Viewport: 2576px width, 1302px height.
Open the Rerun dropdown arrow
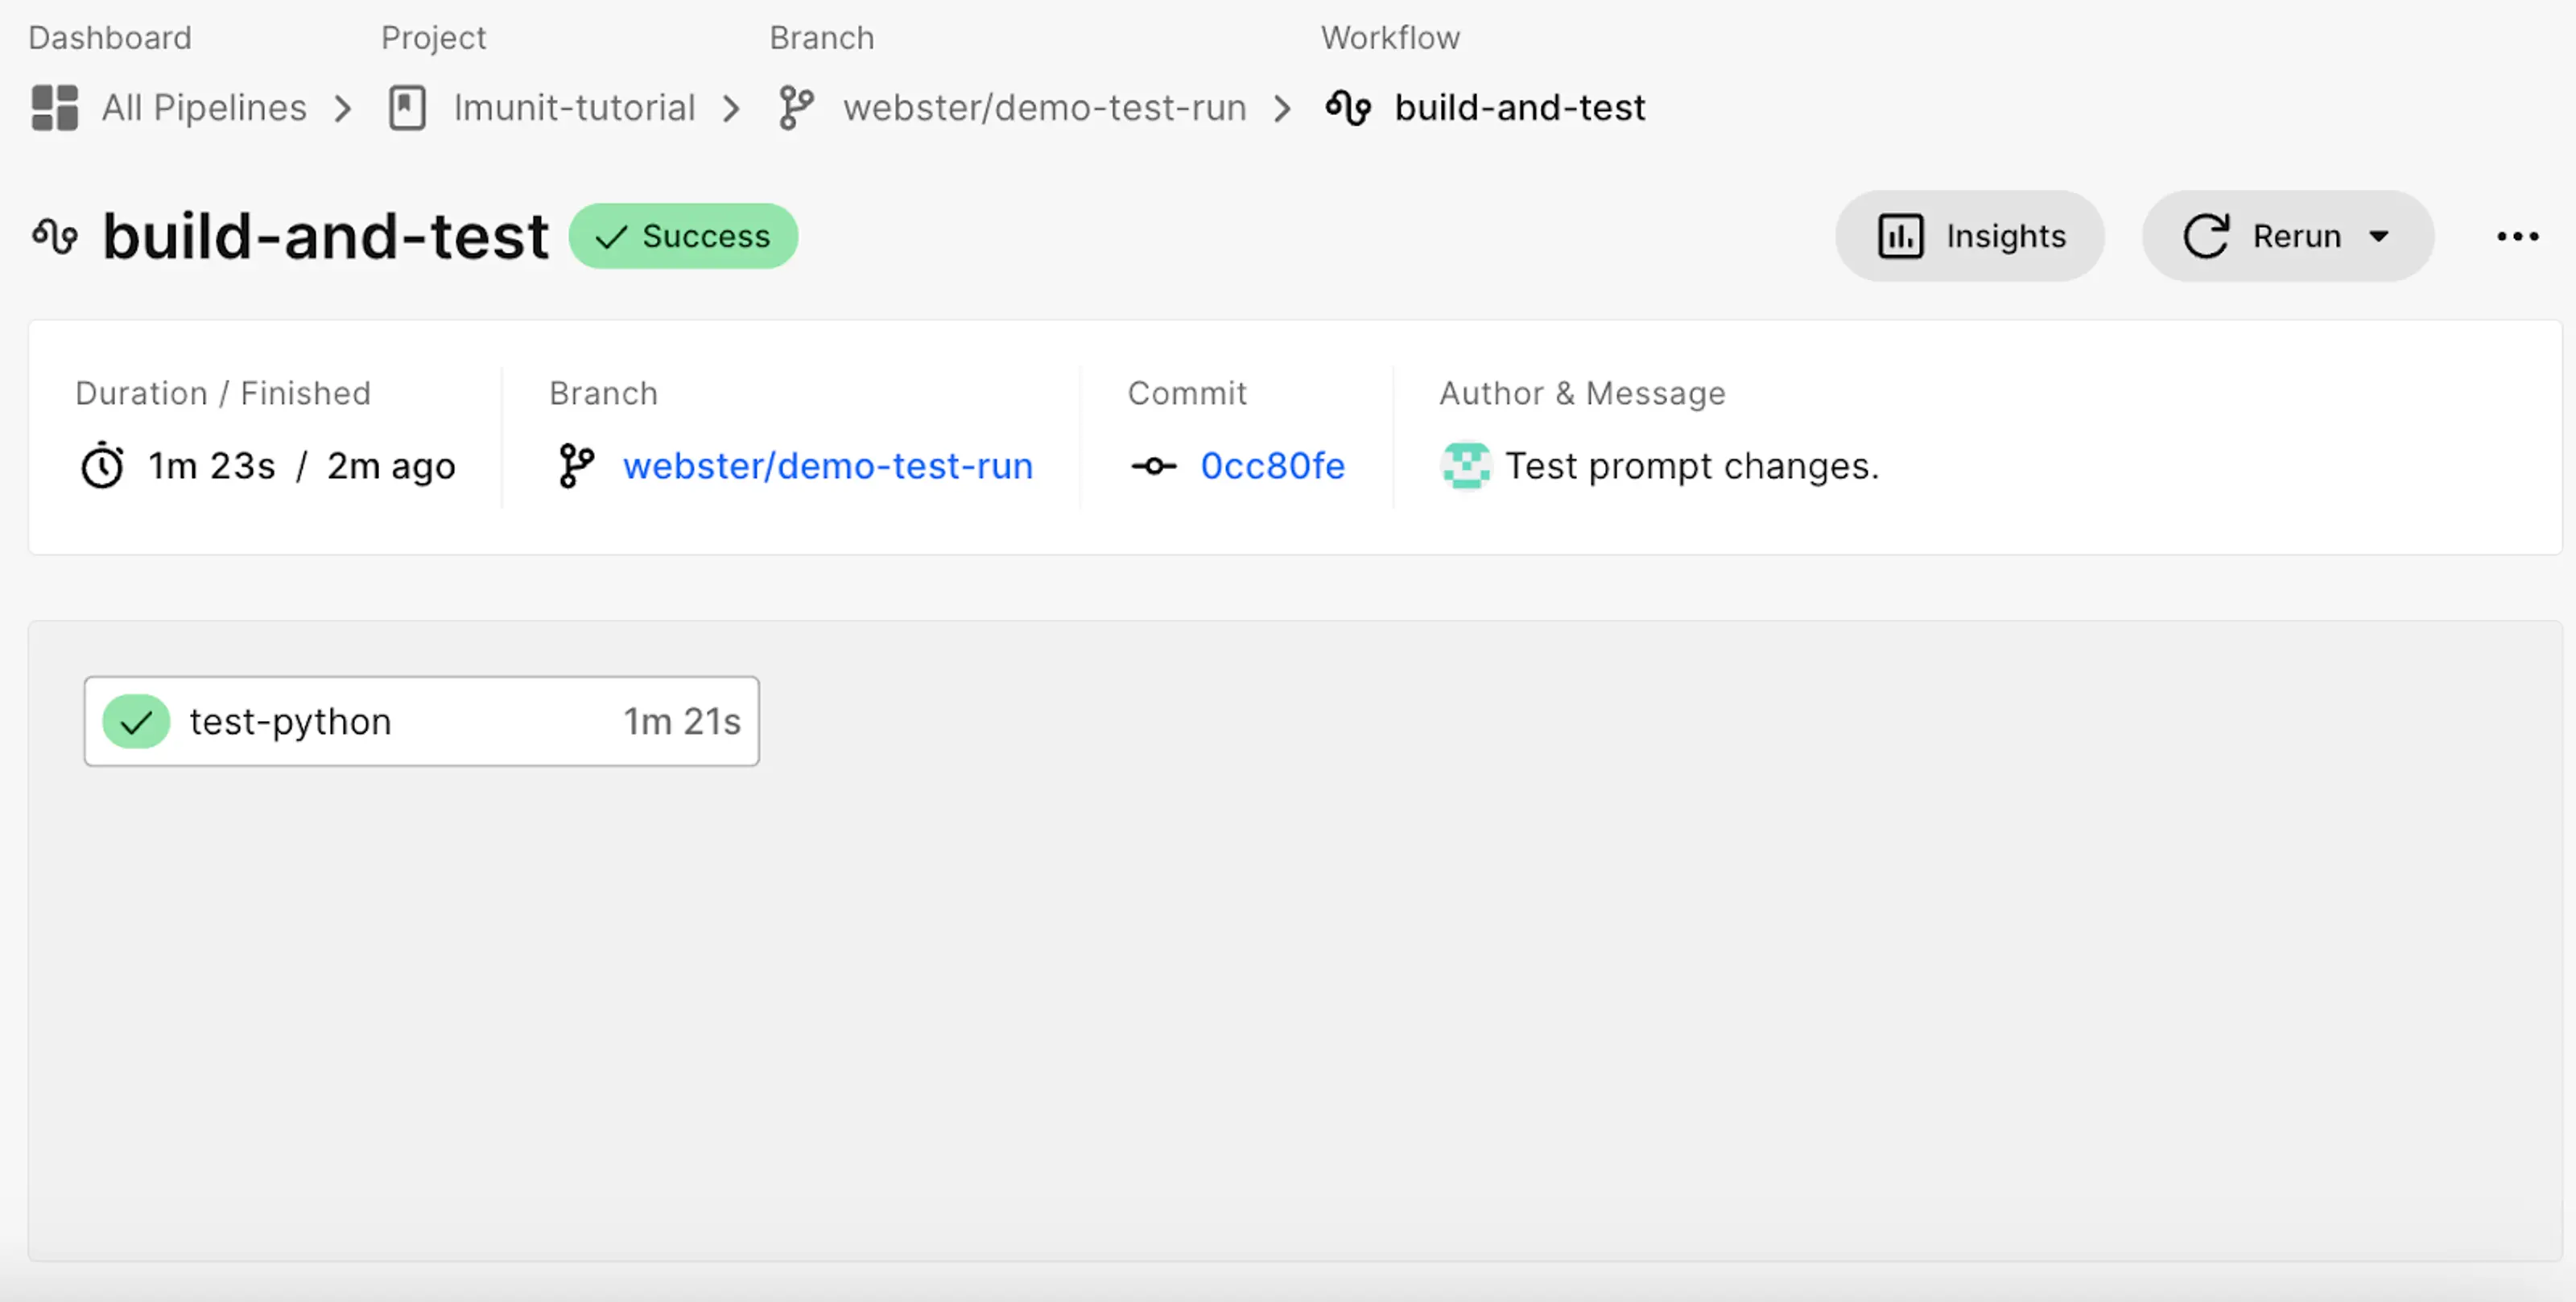[2379, 237]
